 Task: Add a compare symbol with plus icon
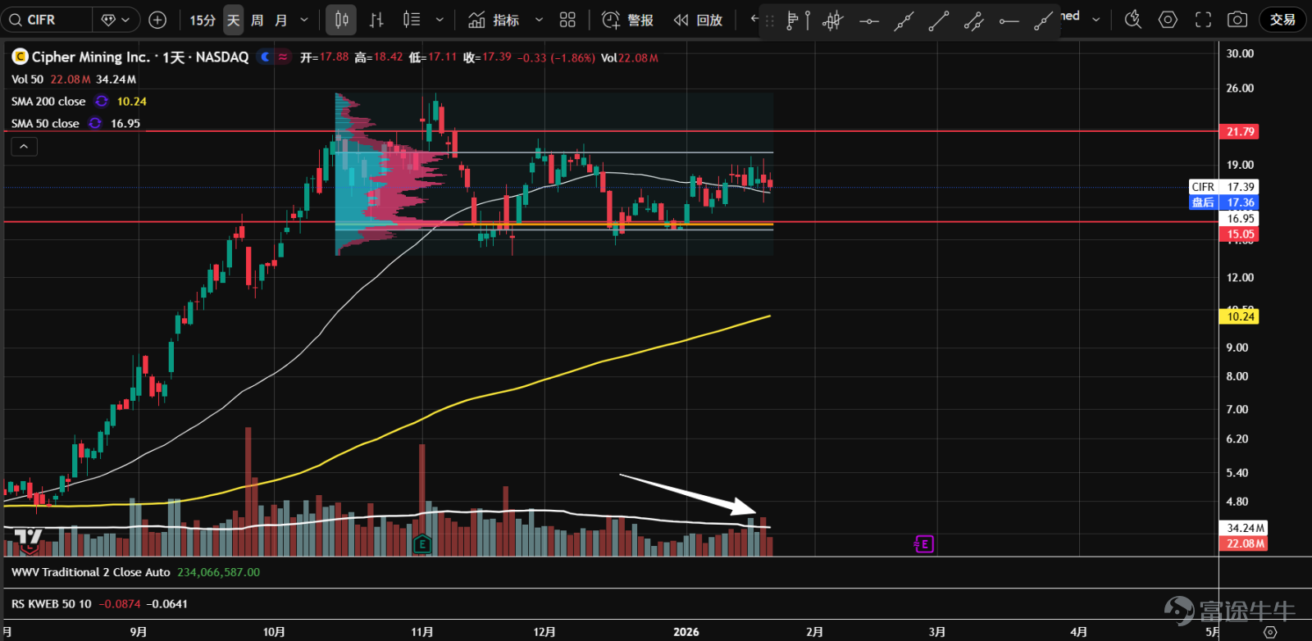pos(157,20)
